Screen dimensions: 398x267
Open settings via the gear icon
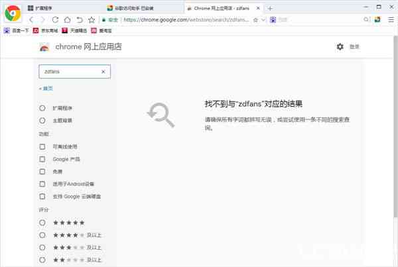click(340, 46)
